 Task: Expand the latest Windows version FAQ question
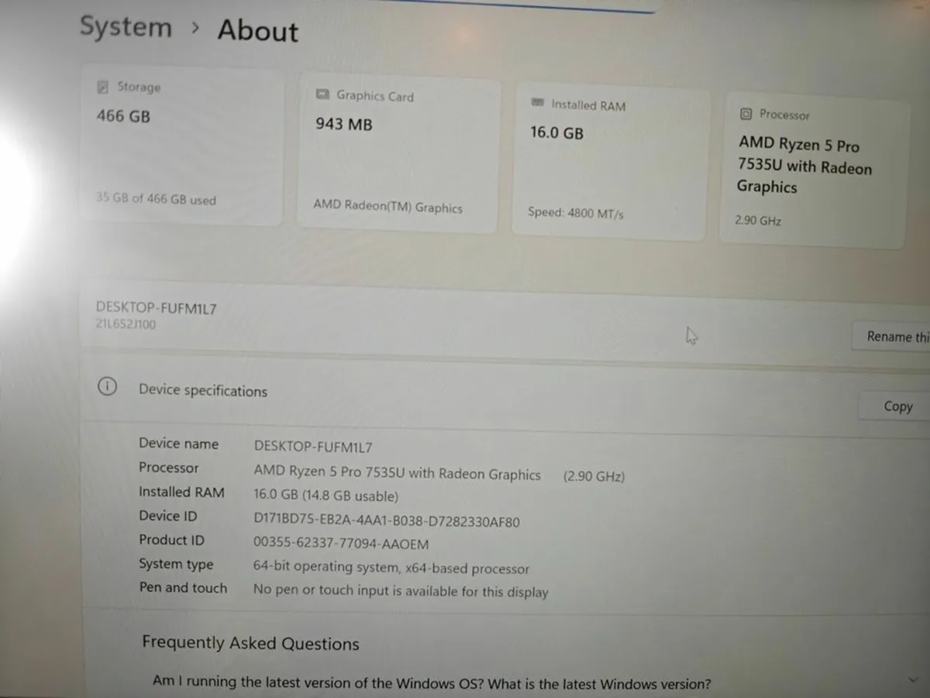[431, 684]
